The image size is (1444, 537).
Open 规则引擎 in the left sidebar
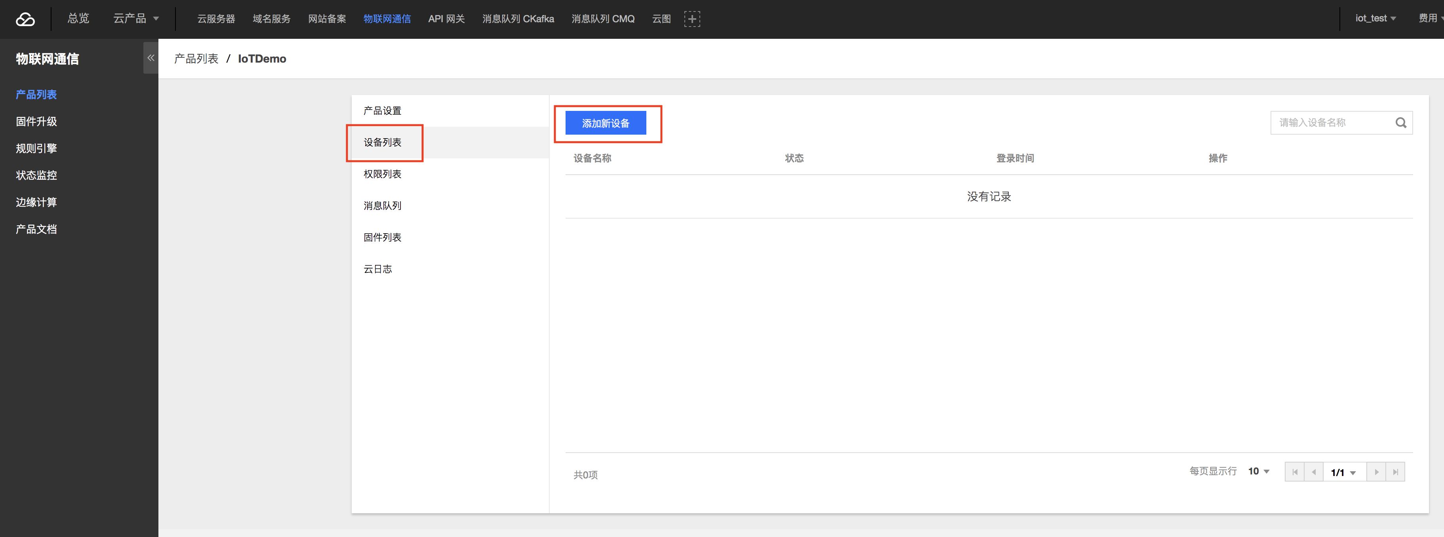click(x=36, y=149)
